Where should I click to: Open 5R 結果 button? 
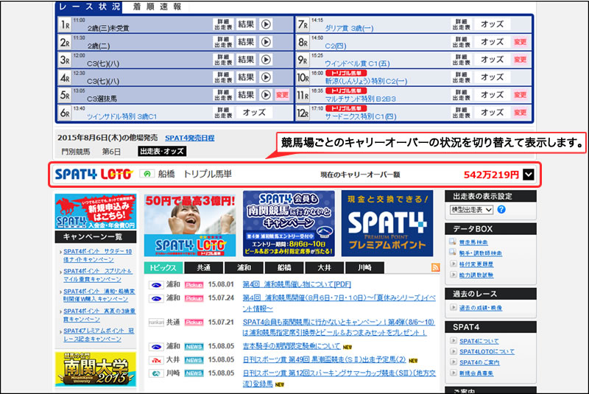[x=246, y=95]
